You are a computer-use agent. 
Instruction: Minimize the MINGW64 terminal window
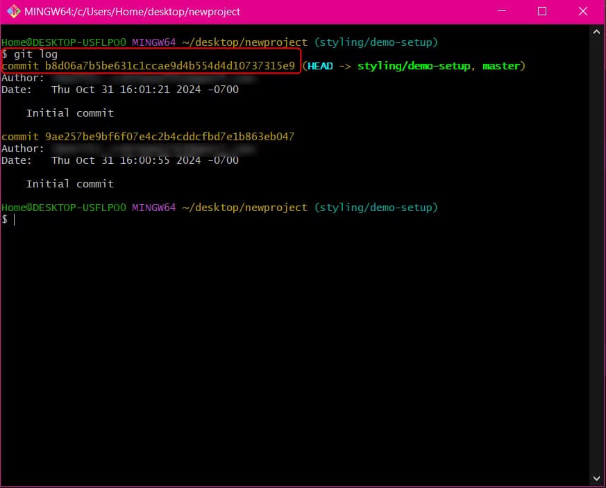pos(506,12)
